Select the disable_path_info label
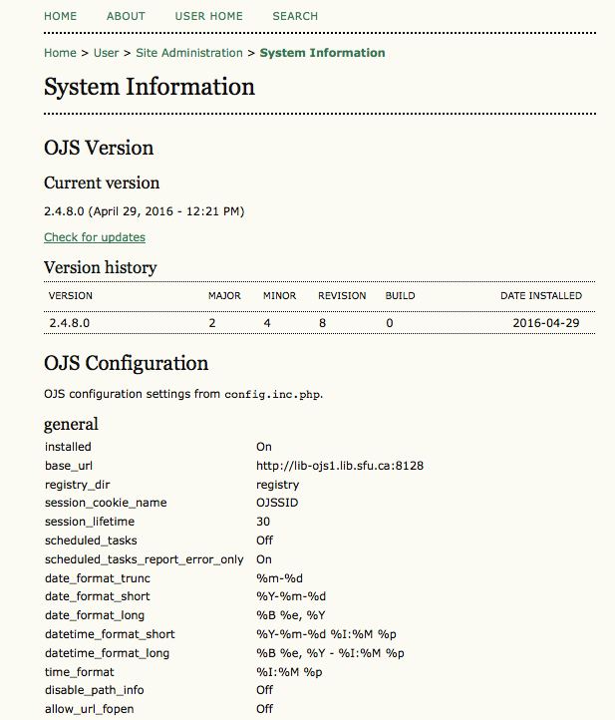 tap(94, 690)
